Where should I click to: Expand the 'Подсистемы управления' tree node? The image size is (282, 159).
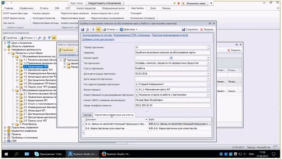pyautogui.click(x=5, y=128)
